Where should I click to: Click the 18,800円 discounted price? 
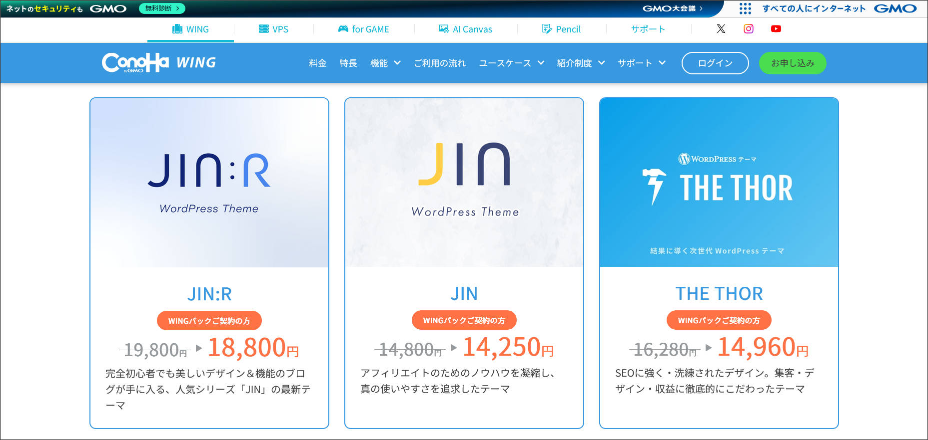[x=253, y=348]
